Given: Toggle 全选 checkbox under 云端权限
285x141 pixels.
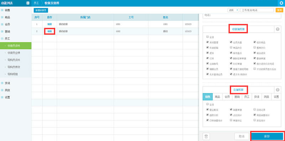Looking at the screenshot, I should click(x=207, y=104).
